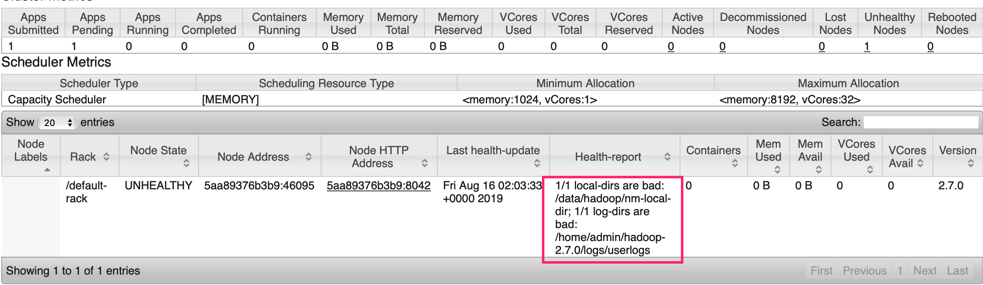The width and height of the screenshot is (983, 285).
Task: Click the Scheduler Type header
Action: (x=99, y=83)
